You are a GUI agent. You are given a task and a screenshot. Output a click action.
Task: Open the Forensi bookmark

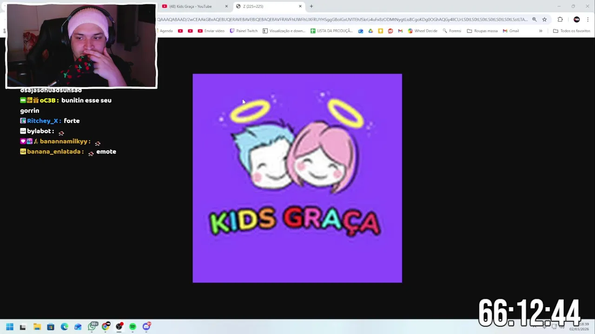[452, 31]
